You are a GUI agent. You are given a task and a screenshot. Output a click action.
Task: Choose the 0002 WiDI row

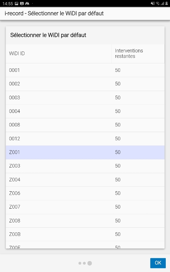click(85, 84)
